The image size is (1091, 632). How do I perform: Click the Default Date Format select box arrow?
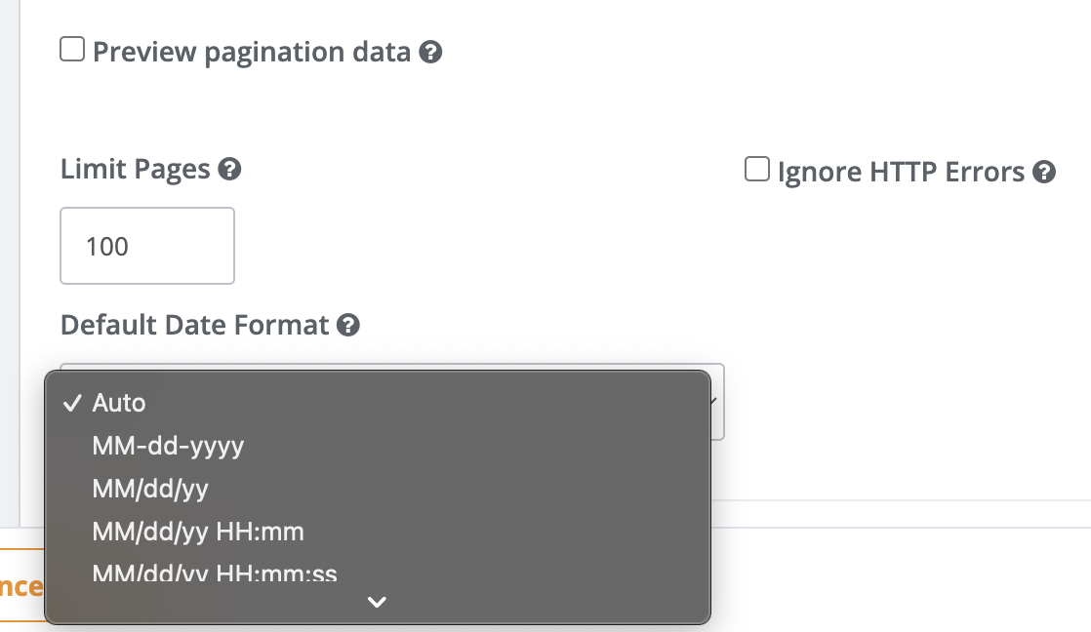tap(714, 401)
